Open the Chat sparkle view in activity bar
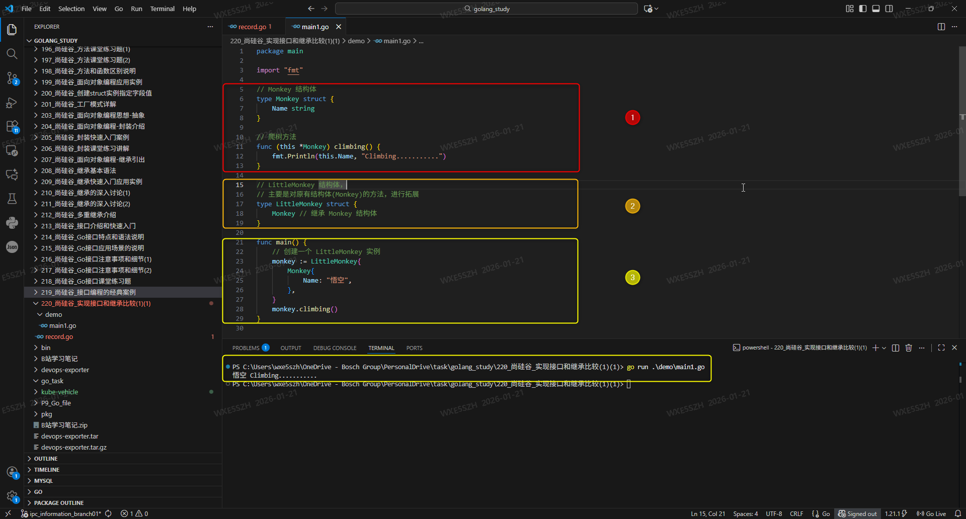Image resolution: width=966 pixels, height=519 pixels. (12, 175)
